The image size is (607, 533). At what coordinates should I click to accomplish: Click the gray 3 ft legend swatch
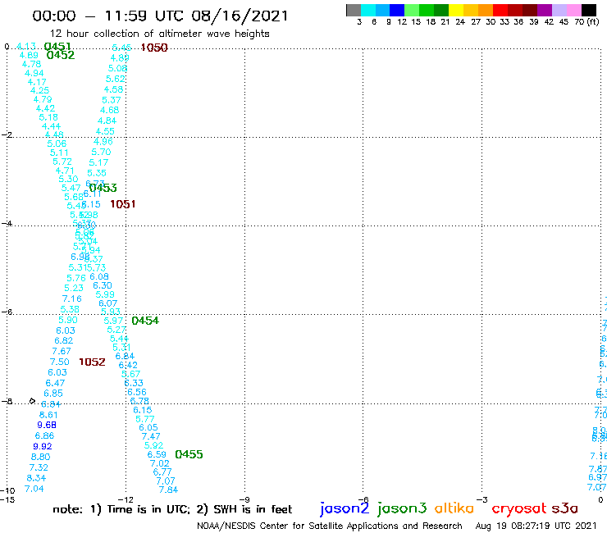[354, 10]
